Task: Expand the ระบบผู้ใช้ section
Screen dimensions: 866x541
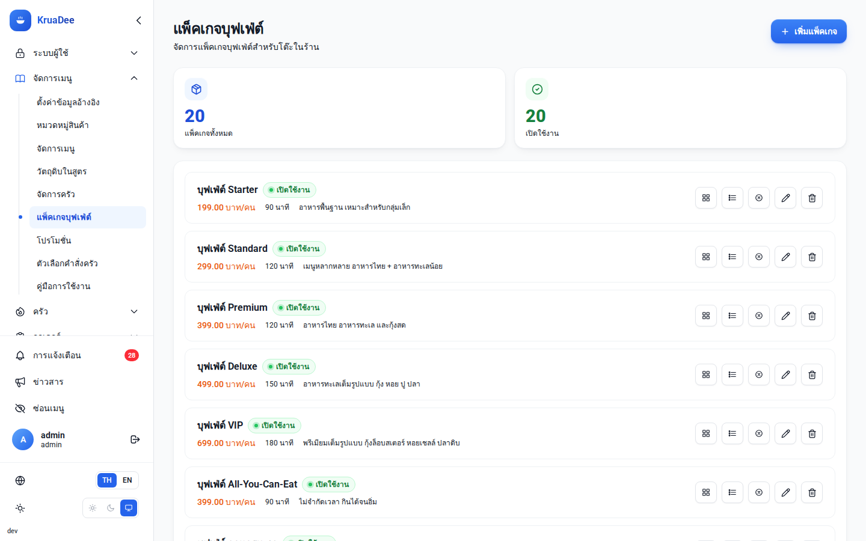Action: (77, 53)
